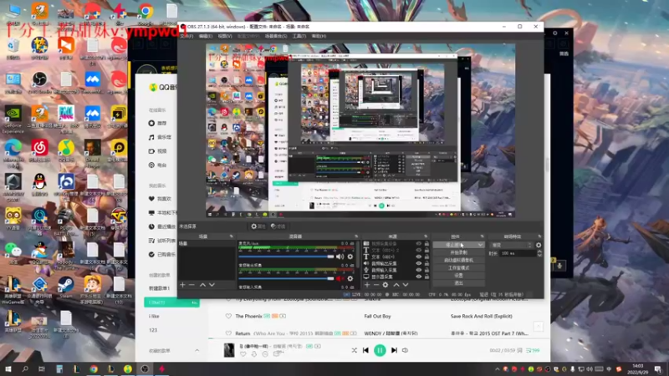Open source Properties button above the docks
669x376 pixels.
tap(258, 226)
